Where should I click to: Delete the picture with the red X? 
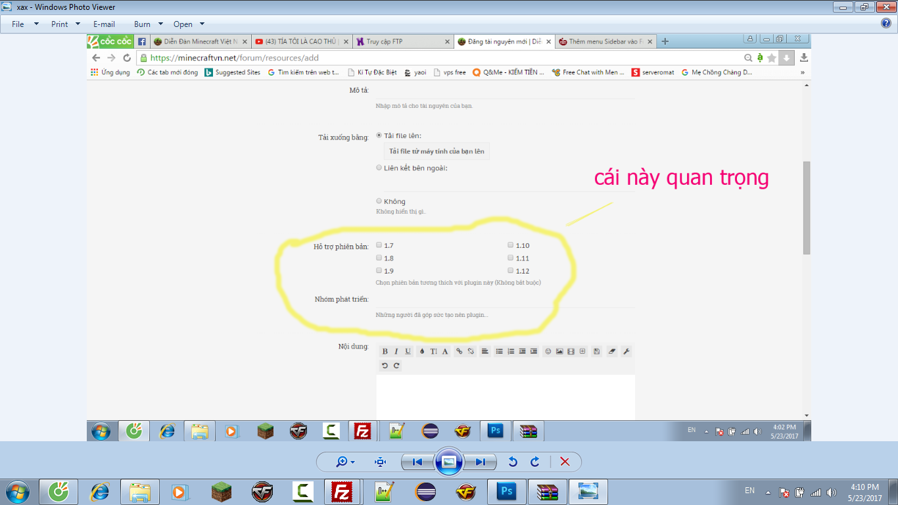pos(565,462)
